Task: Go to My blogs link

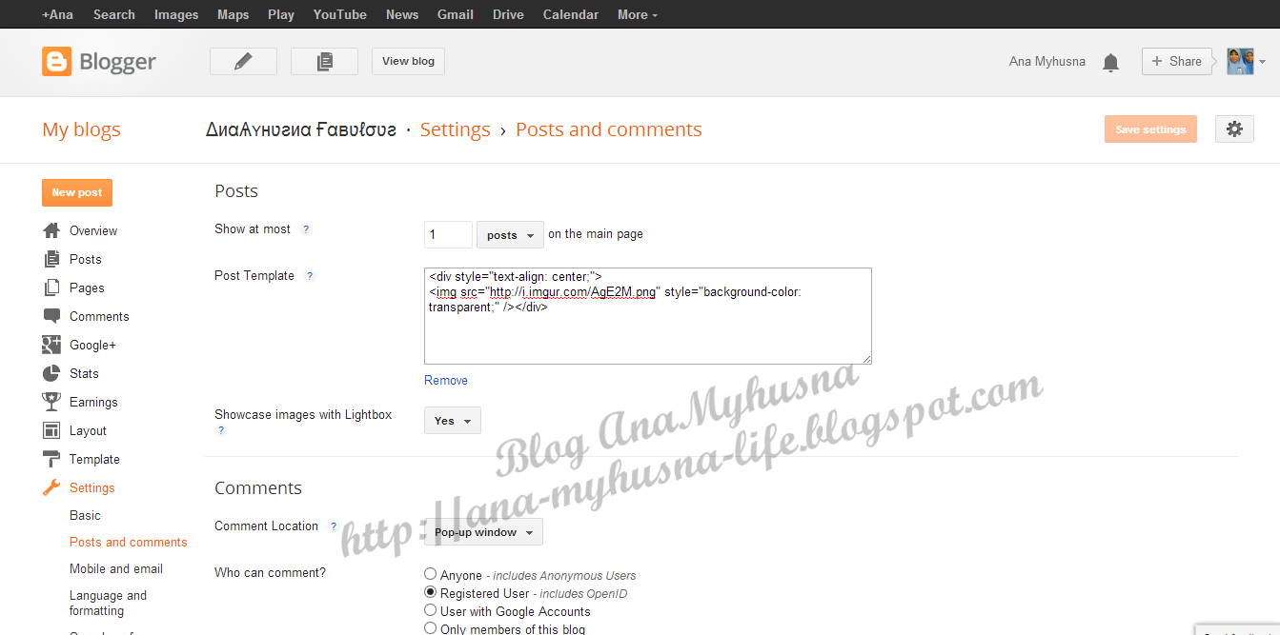Action: pos(81,130)
